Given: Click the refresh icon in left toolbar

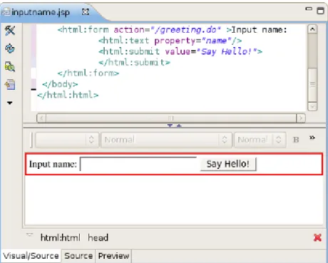Looking at the screenshot, I should click(x=10, y=48).
